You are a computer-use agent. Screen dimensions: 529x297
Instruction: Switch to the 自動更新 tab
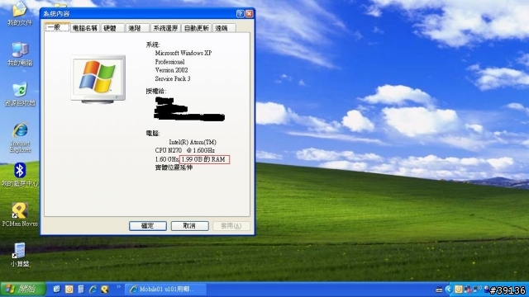(x=197, y=28)
